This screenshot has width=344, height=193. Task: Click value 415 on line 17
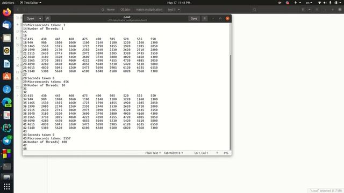point(30,39)
